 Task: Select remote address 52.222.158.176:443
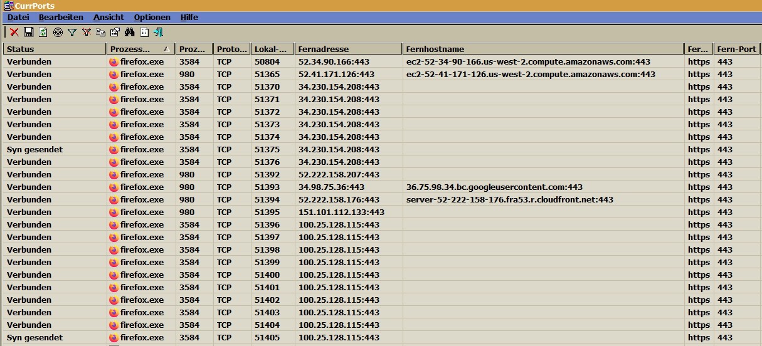pyautogui.click(x=339, y=199)
